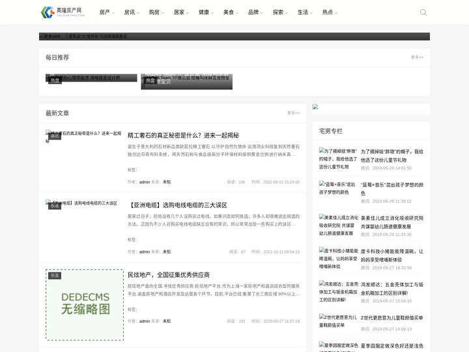Open sidebar article 为了摘掉娃"胖墩"的帽子

[392, 156]
